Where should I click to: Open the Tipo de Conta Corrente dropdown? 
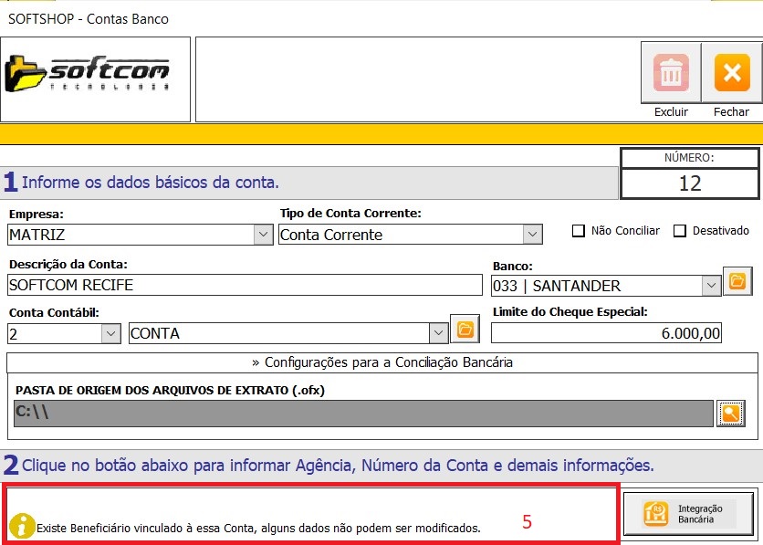coord(532,235)
